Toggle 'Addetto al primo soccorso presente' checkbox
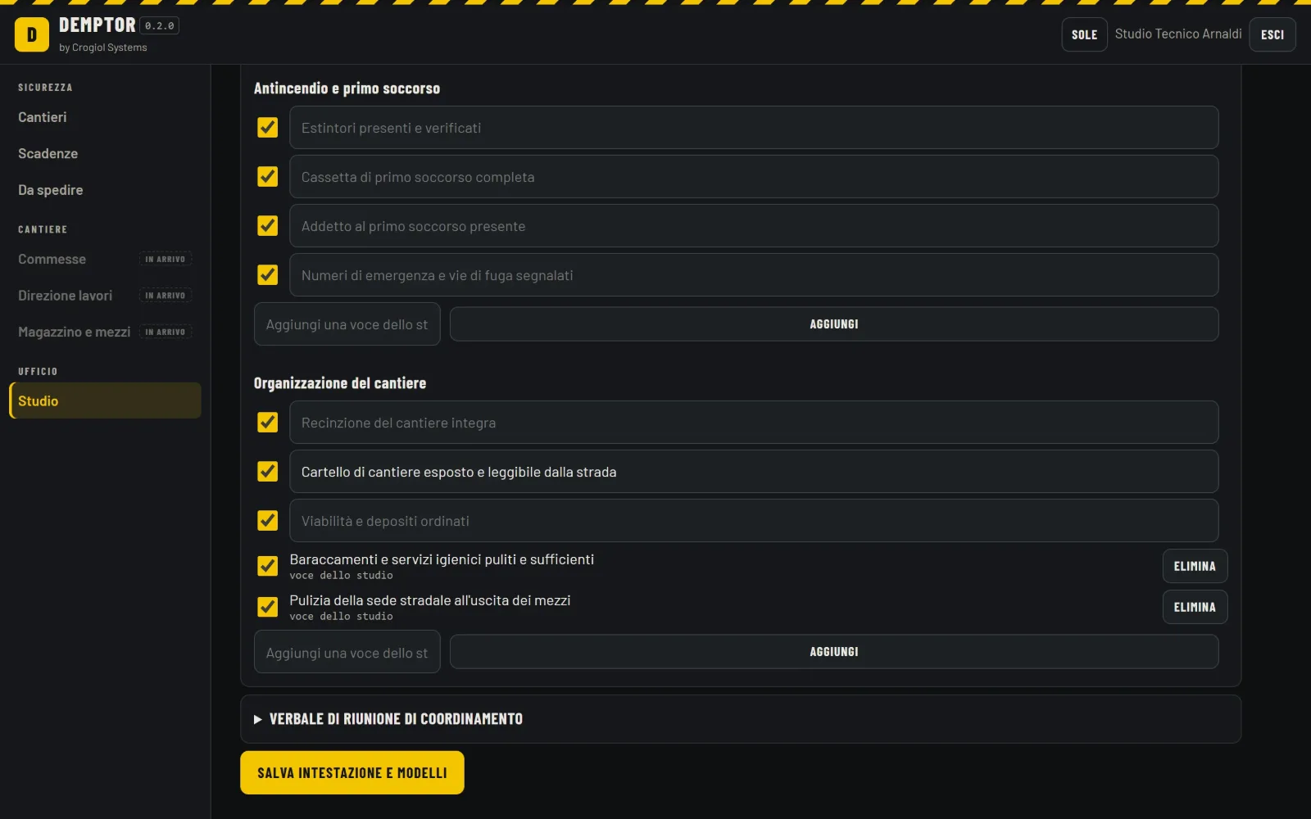The image size is (1311, 819). point(267,226)
